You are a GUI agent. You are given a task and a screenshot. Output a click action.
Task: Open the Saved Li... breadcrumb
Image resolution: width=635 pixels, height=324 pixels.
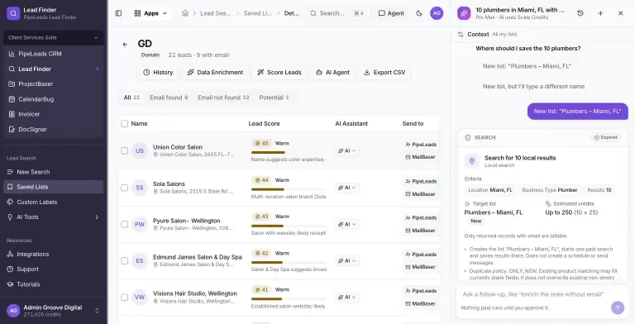click(x=258, y=13)
